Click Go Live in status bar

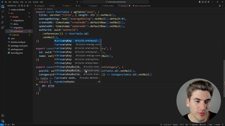coord(202,125)
